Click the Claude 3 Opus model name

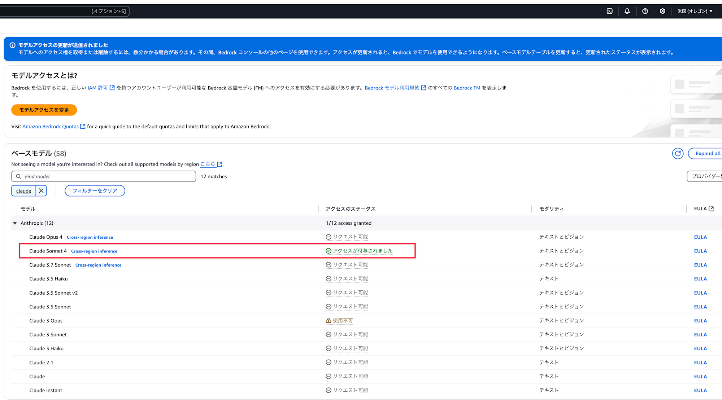pos(46,321)
